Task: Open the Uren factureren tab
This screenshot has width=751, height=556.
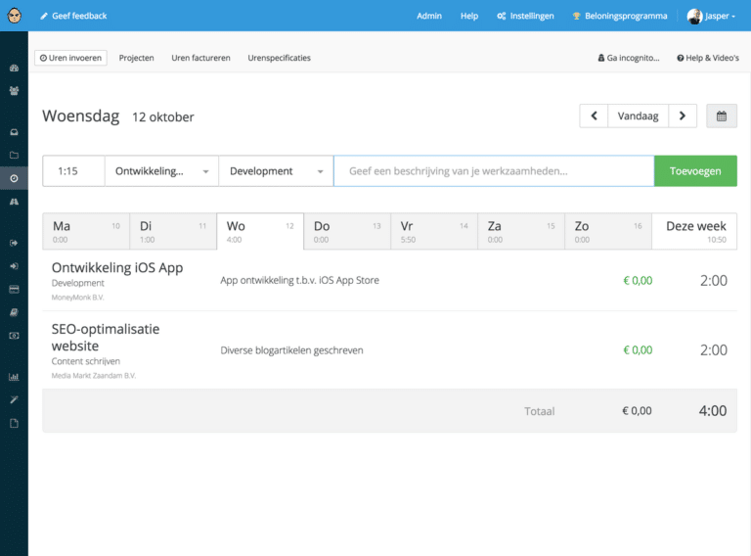Action: tap(200, 58)
